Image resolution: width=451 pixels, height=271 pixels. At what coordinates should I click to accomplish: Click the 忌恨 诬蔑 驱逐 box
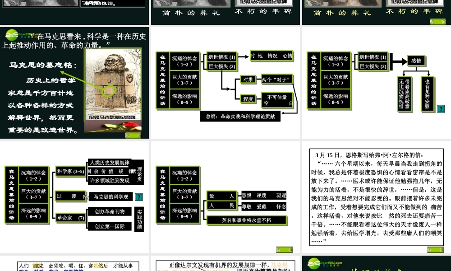264,196
